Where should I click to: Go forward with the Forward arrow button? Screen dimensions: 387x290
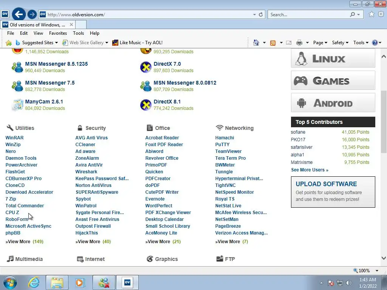click(32, 14)
